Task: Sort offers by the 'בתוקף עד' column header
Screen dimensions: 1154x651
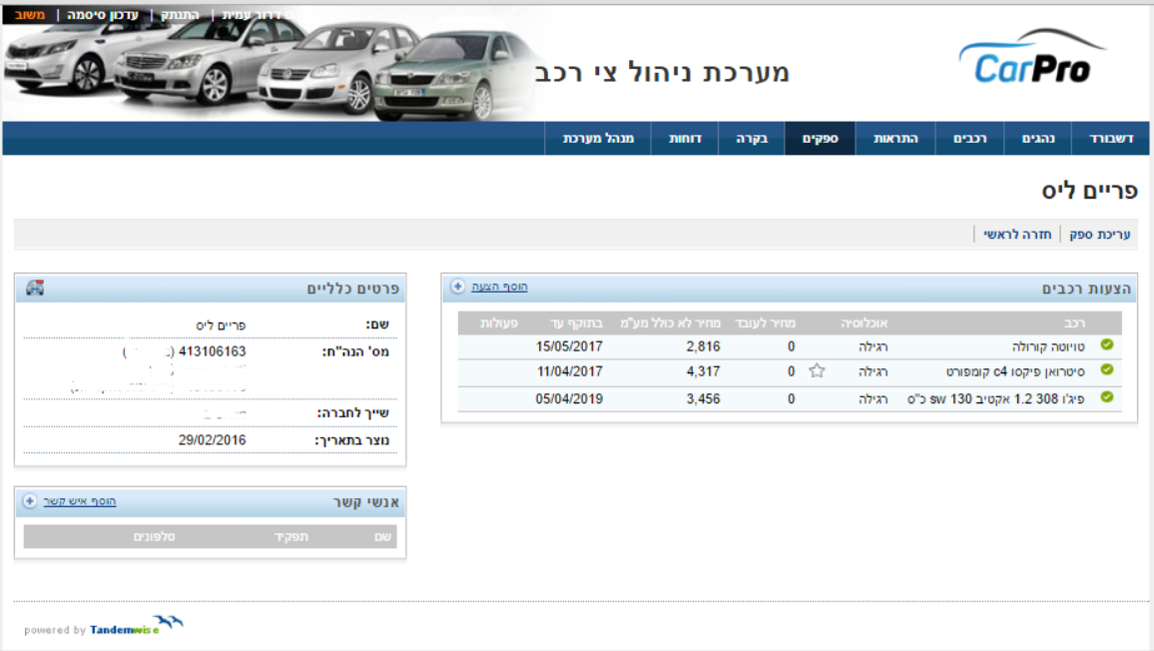Action: pyautogui.click(x=577, y=324)
